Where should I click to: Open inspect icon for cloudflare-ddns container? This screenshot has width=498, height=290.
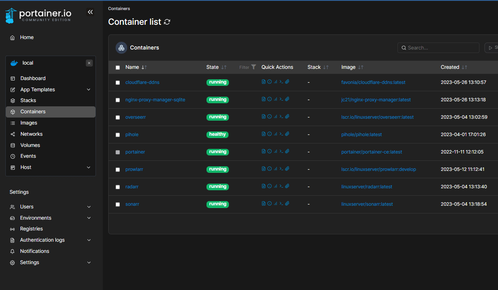click(269, 82)
